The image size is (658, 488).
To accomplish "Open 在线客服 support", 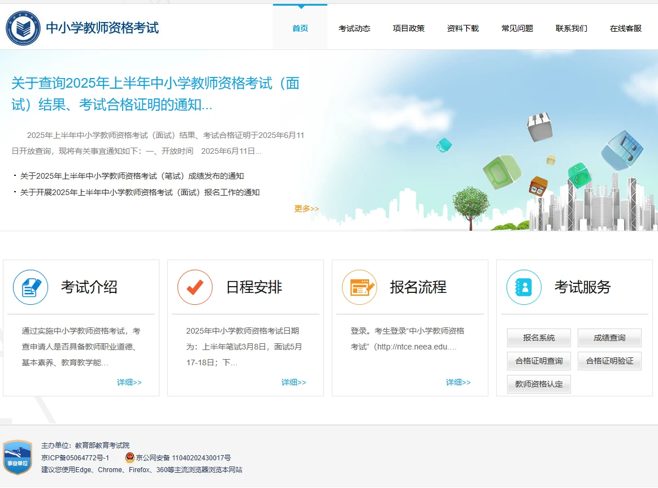I will (x=625, y=28).
